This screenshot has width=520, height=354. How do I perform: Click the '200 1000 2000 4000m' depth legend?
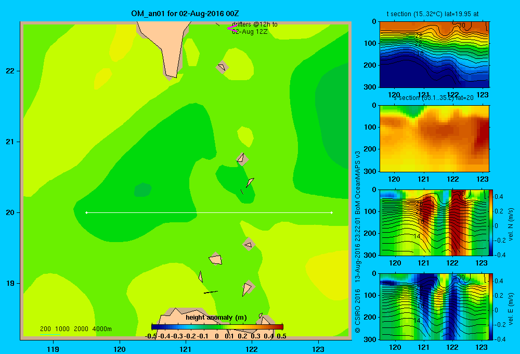75,329
